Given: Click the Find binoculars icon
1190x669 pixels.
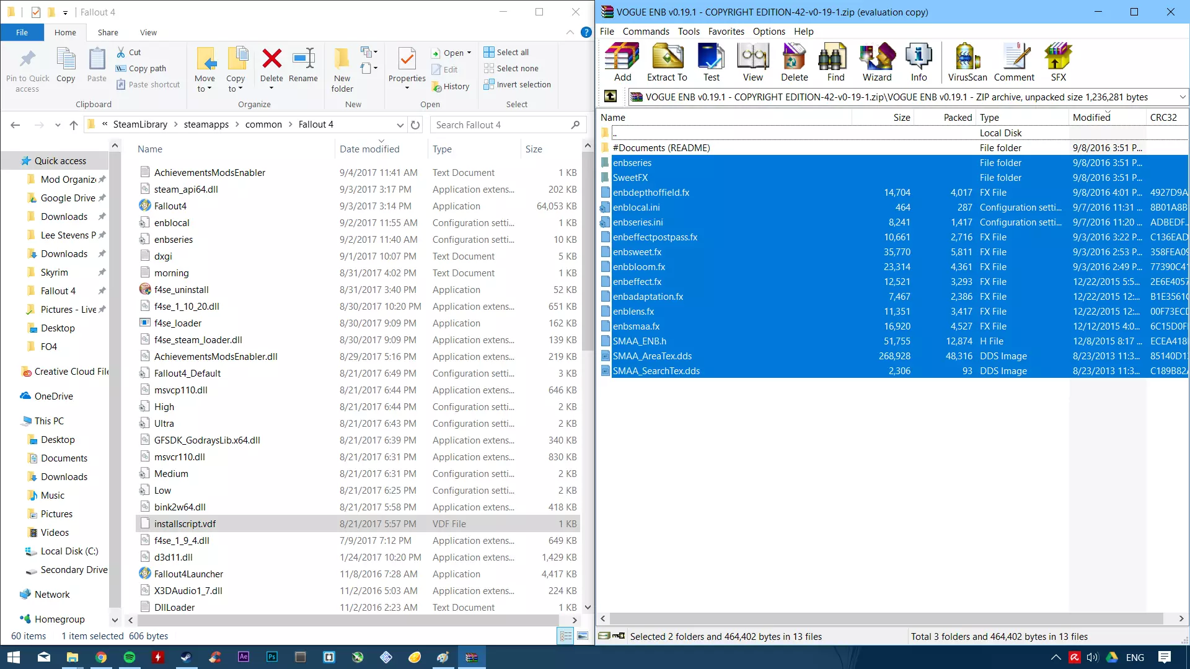Looking at the screenshot, I should pyautogui.click(x=835, y=62).
